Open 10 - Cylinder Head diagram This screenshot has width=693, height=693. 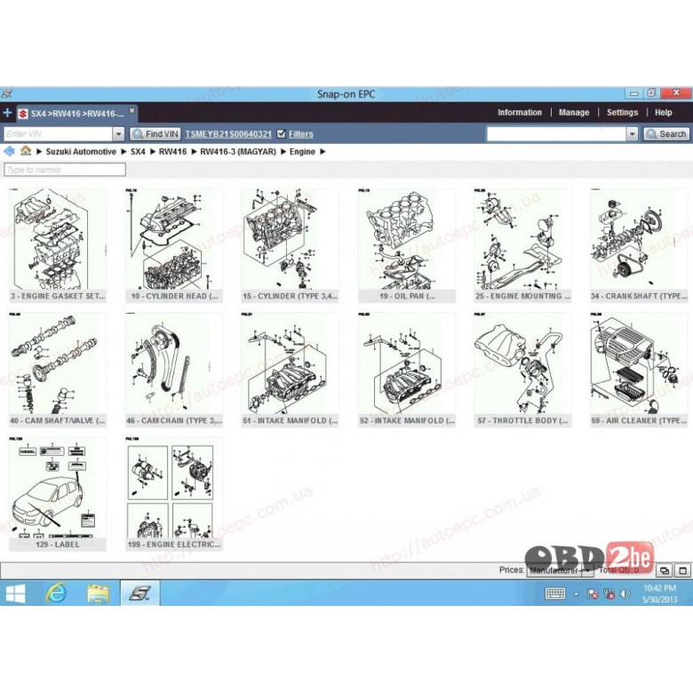pyautogui.click(x=173, y=246)
